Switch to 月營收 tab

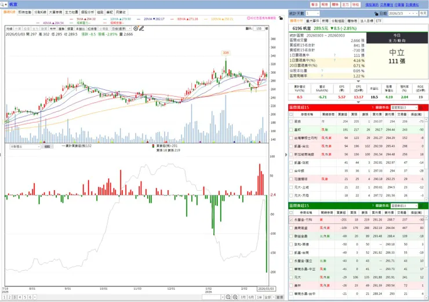point(121,12)
